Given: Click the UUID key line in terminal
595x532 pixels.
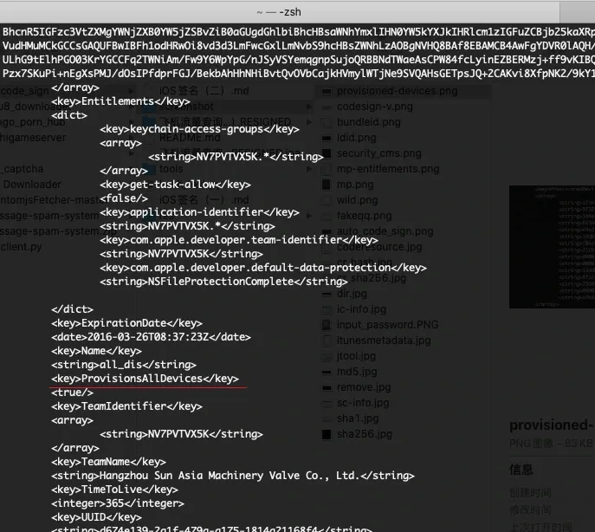Looking at the screenshot, I should (x=96, y=517).
